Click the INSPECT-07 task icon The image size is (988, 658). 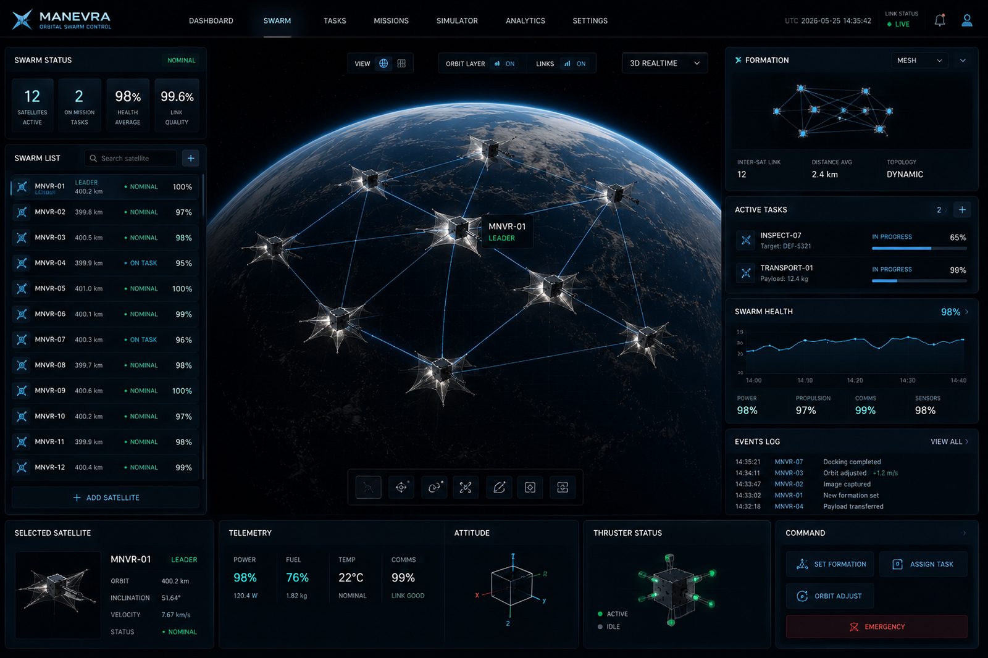[x=746, y=240]
